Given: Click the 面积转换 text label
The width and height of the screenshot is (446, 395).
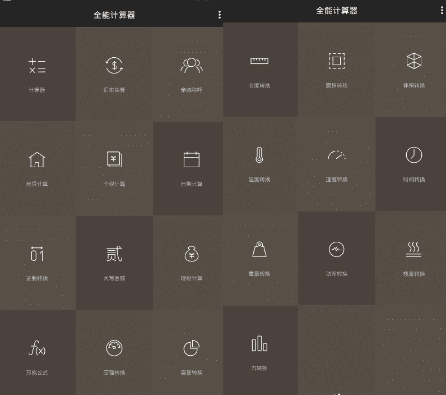Looking at the screenshot, I should point(337,85).
